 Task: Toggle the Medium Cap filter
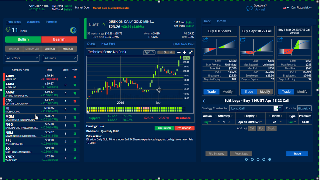(x=32, y=49)
